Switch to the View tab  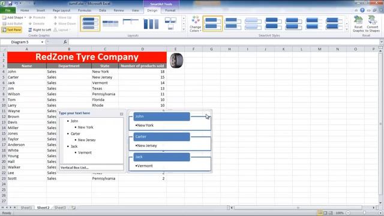135,10
